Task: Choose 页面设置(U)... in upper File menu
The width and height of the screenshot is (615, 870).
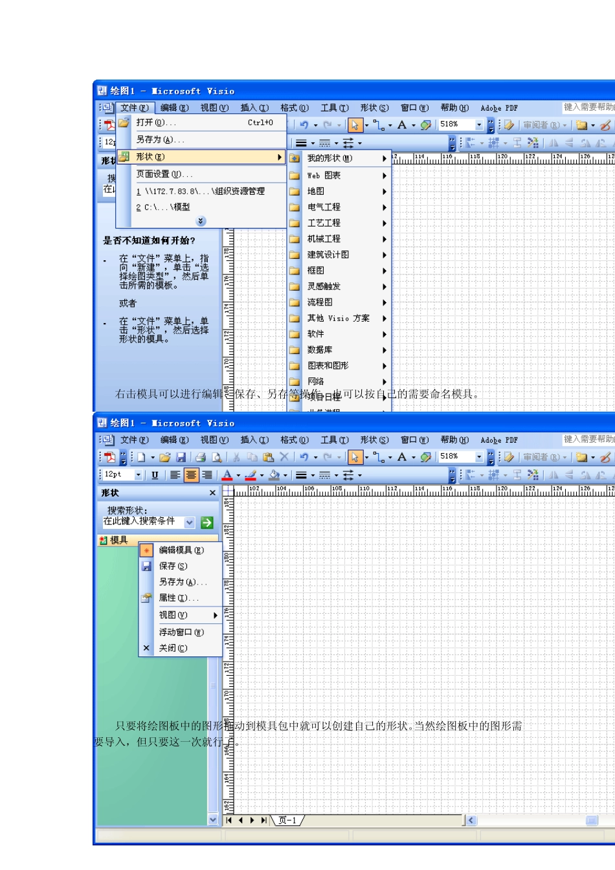Action: click(201, 174)
